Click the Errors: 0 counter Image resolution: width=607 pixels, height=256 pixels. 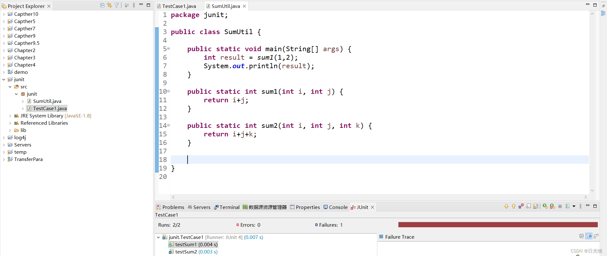pos(248,225)
